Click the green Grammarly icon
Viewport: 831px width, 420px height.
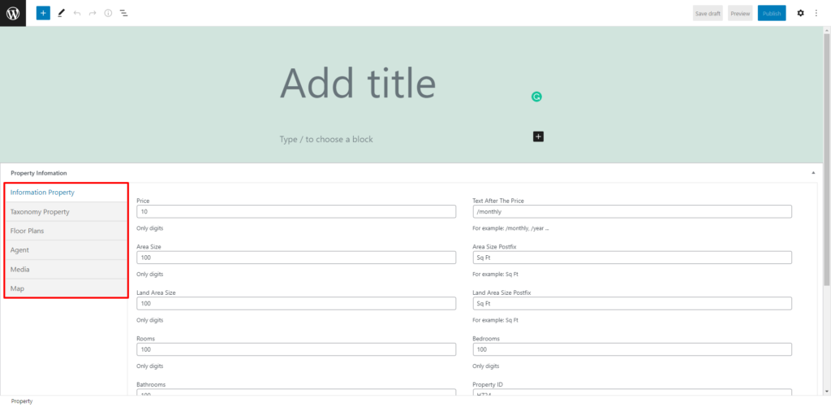(x=536, y=97)
